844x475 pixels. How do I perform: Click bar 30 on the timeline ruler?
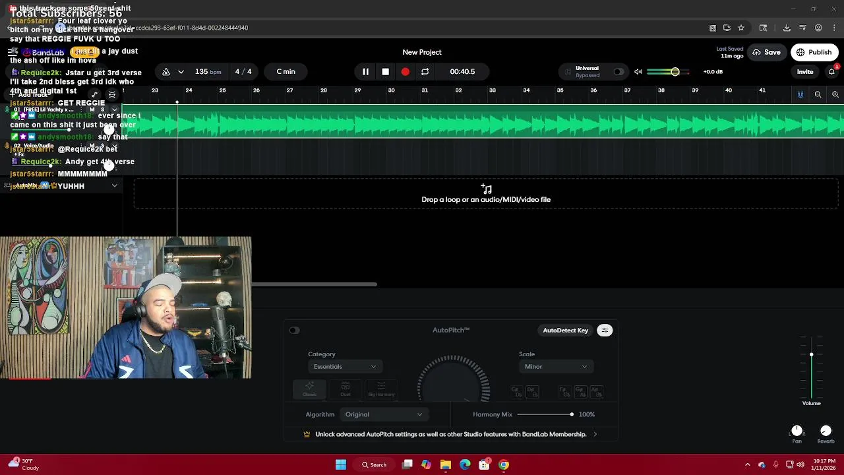pos(391,90)
